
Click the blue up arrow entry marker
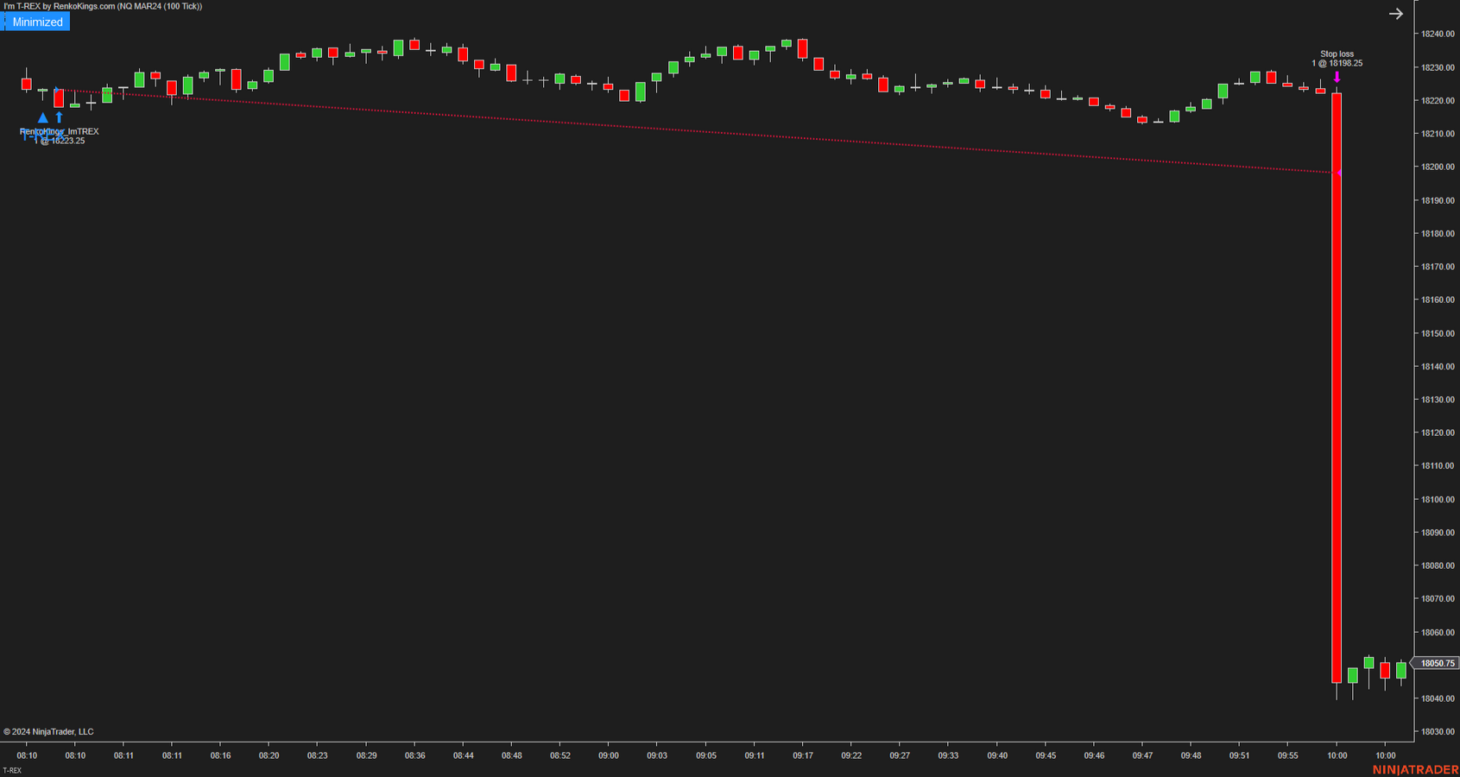click(59, 117)
